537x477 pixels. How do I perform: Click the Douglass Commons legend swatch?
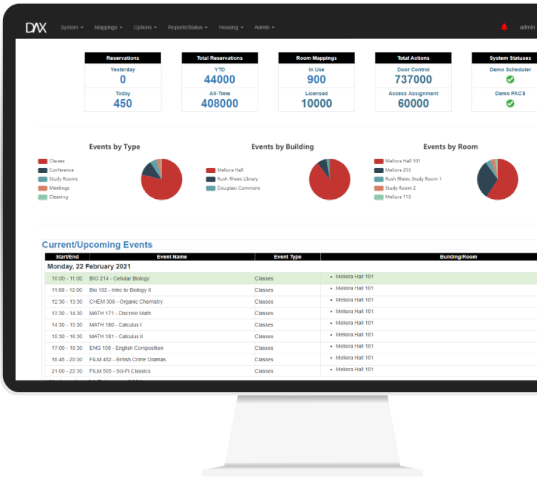211,188
